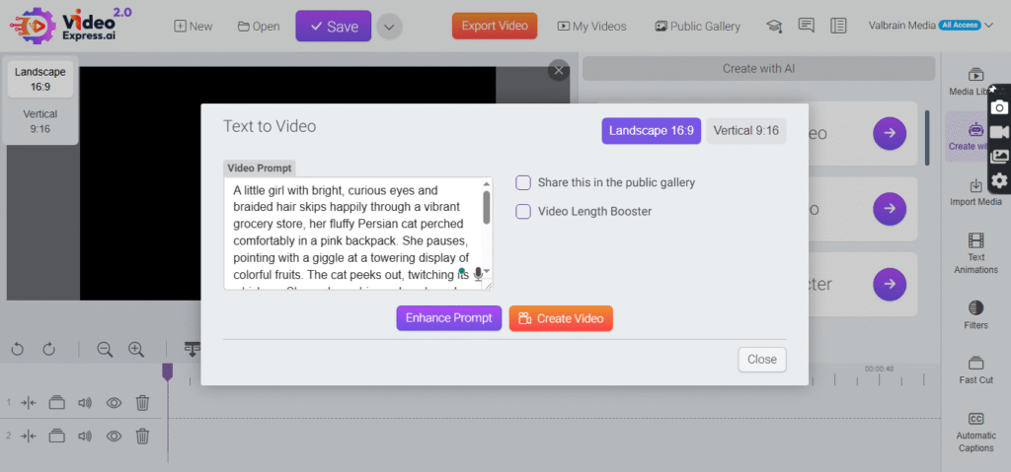The height and width of the screenshot is (472, 1011).
Task: Click the zoom in magnifier on timeline
Action: [136, 349]
